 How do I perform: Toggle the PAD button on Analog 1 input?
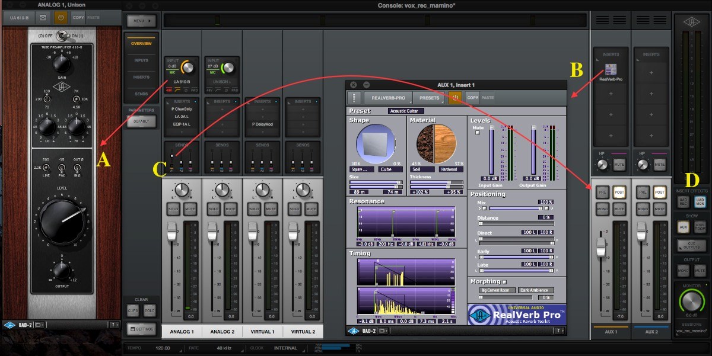tap(195, 90)
